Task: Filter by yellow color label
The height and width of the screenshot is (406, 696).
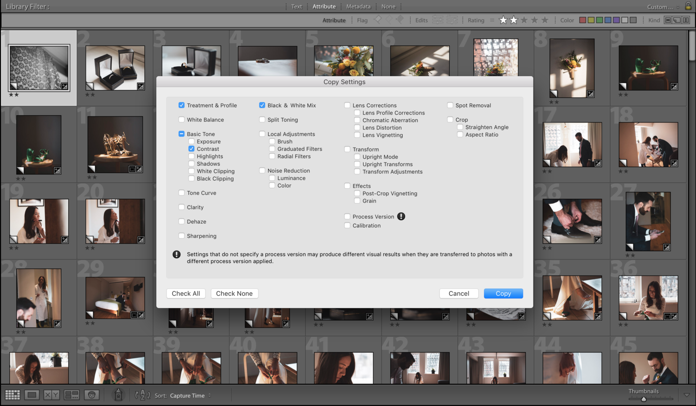Action: click(x=591, y=20)
